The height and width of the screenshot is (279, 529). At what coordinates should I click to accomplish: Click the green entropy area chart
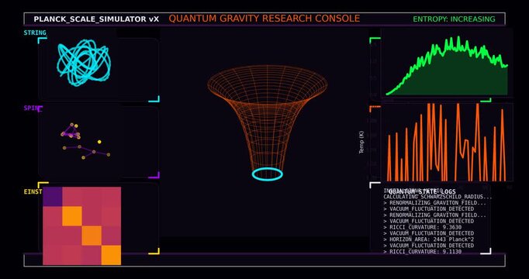(x=447, y=66)
